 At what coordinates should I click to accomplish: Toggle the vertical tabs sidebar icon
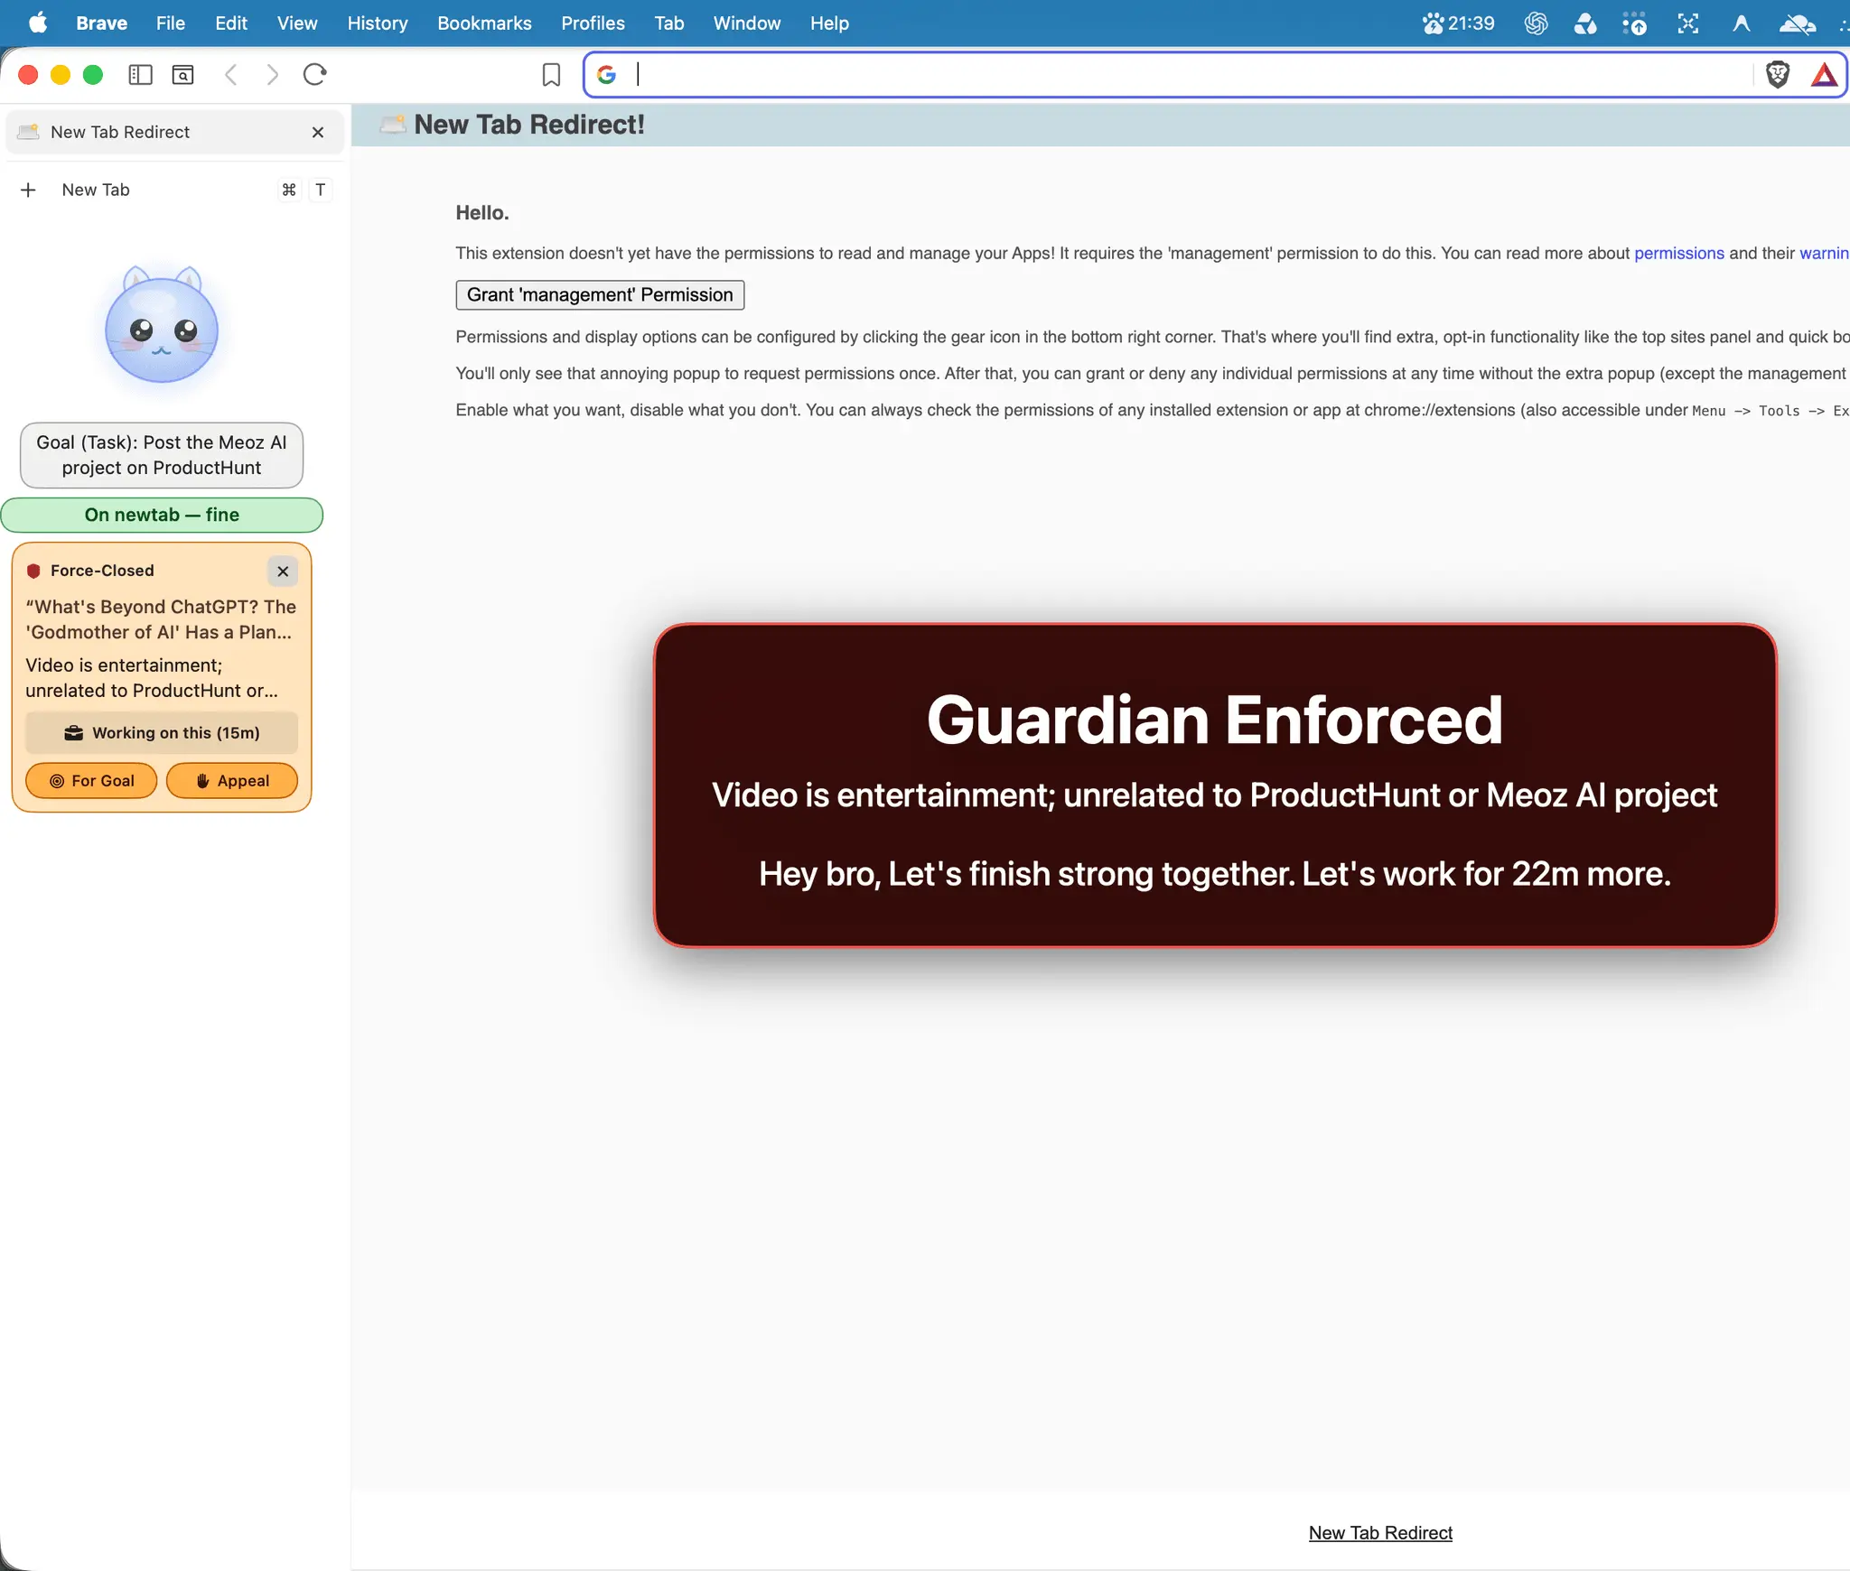pos(140,75)
